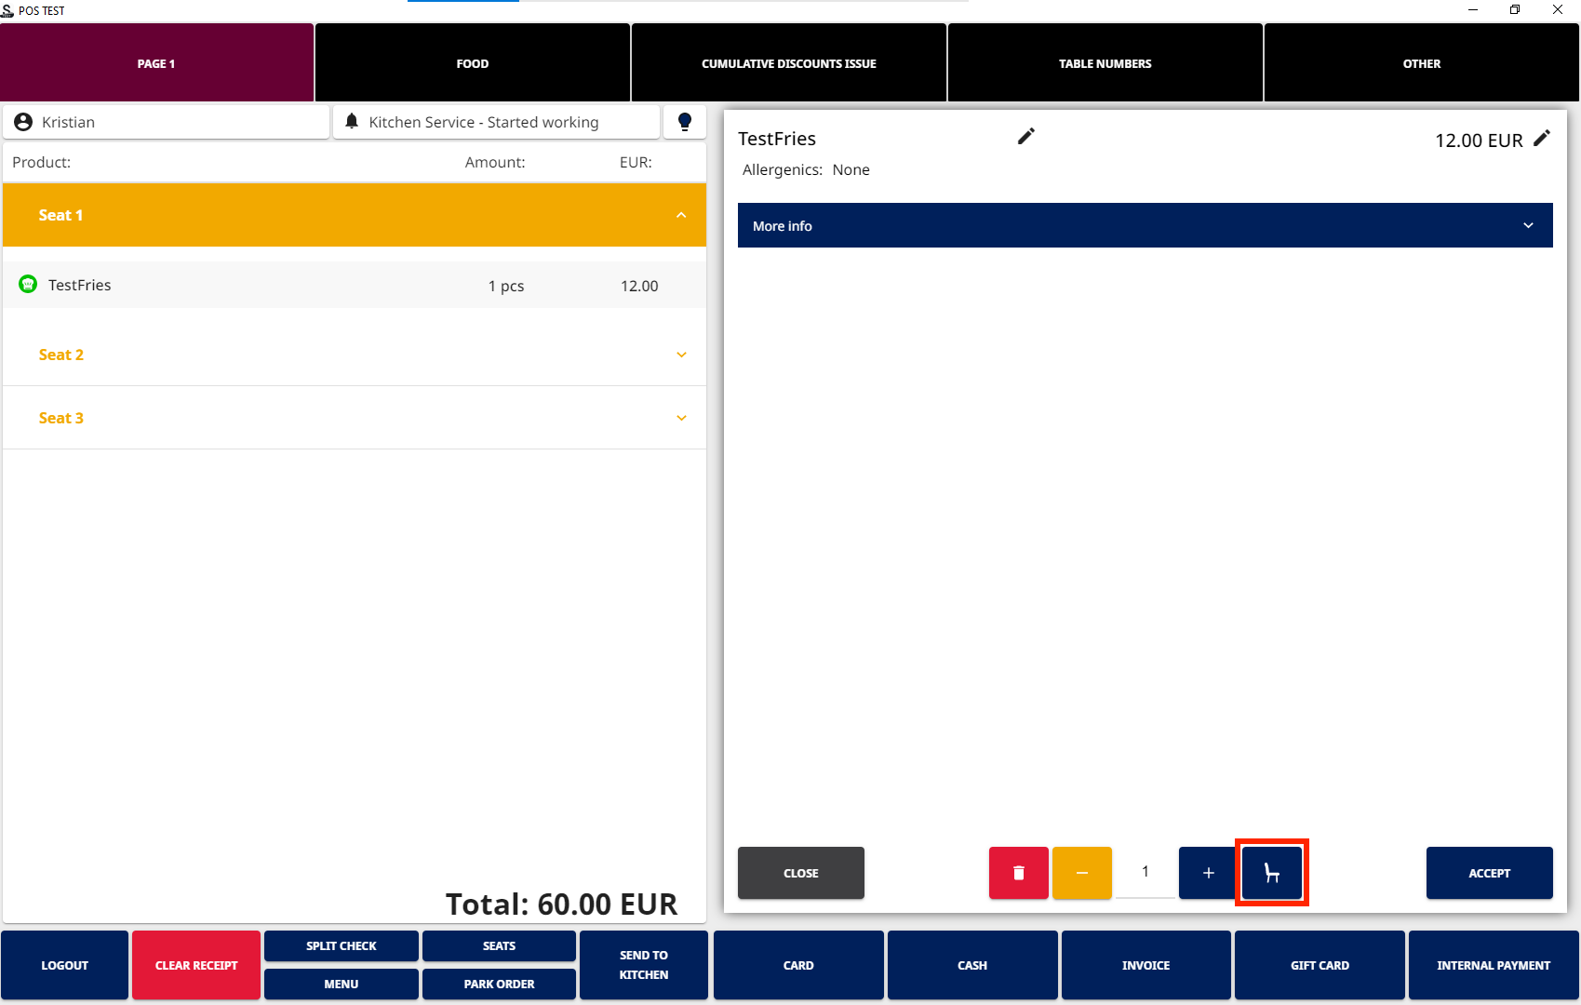
Task: Expand the Seat 2 section
Action: (681, 355)
